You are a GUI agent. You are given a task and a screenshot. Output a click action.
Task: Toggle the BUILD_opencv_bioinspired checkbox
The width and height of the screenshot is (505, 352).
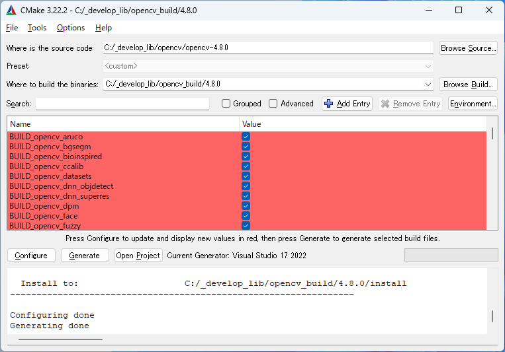pyautogui.click(x=246, y=157)
